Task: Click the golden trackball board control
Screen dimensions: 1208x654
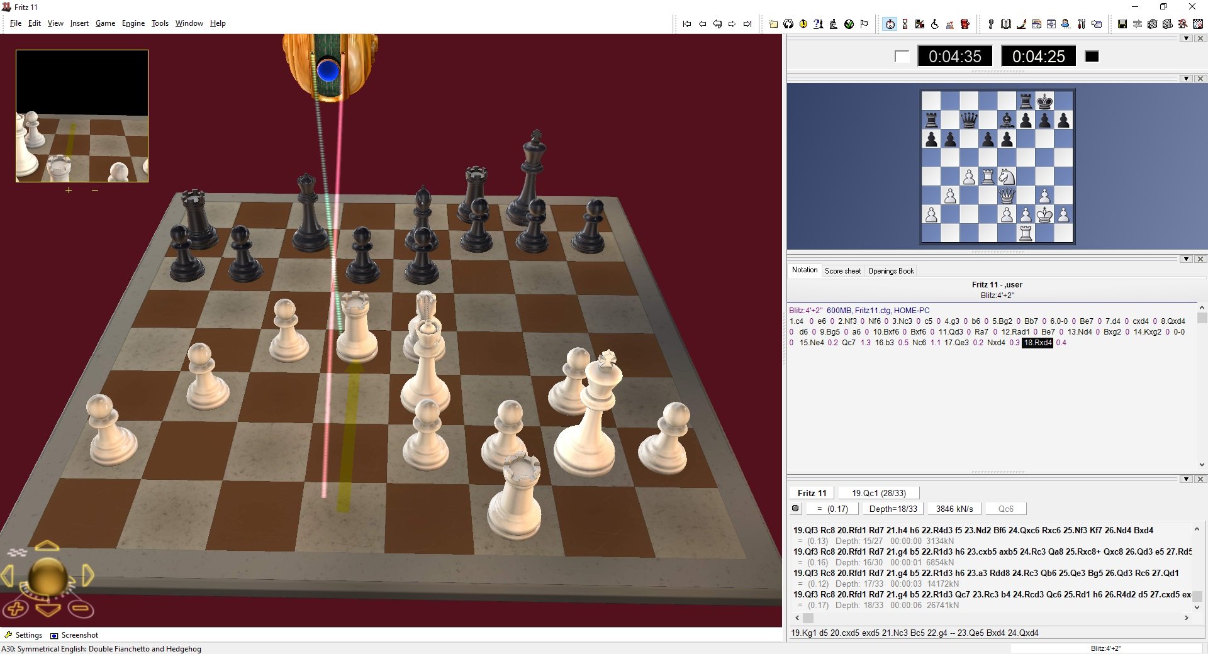Action: click(48, 577)
